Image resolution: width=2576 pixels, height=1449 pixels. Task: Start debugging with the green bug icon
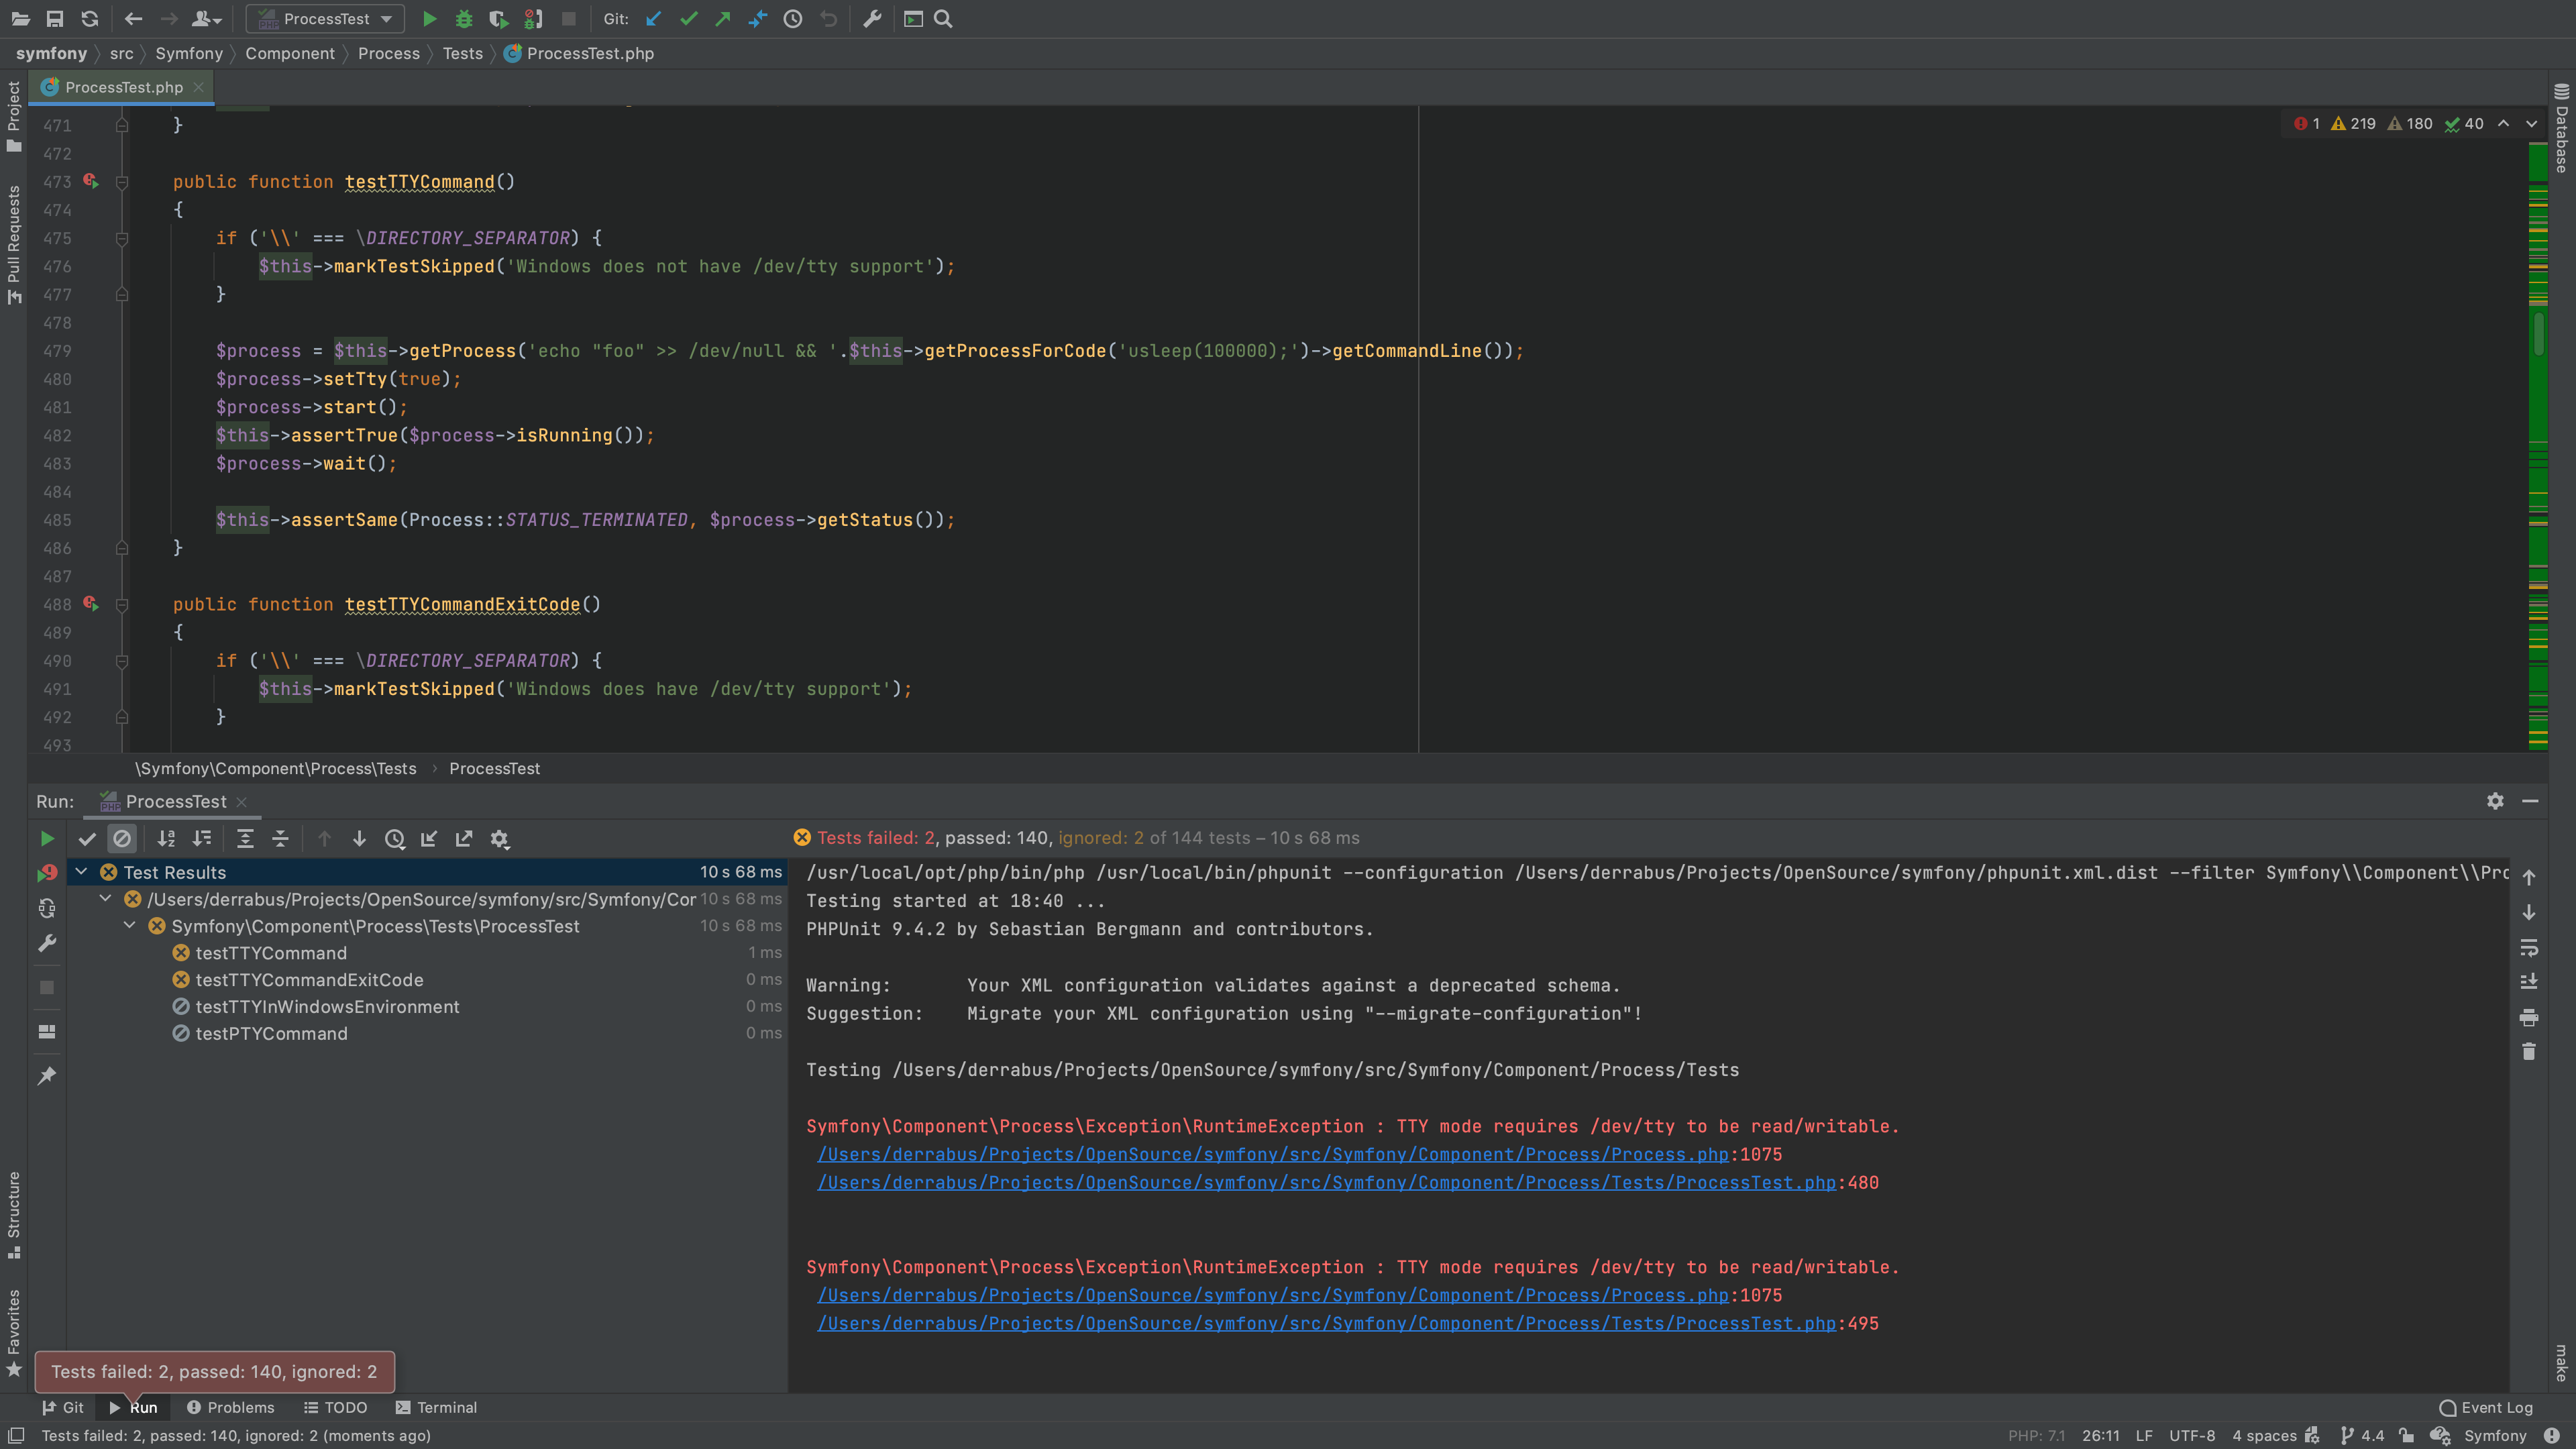click(464, 19)
